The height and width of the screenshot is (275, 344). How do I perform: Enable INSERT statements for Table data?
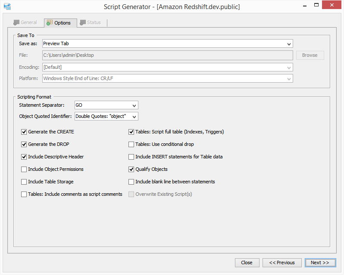pyautogui.click(x=131, y=157)
